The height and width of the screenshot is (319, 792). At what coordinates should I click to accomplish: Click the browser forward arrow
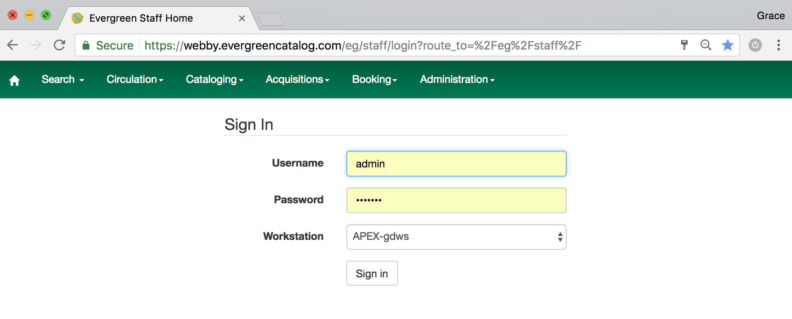(x=36, y=45)
